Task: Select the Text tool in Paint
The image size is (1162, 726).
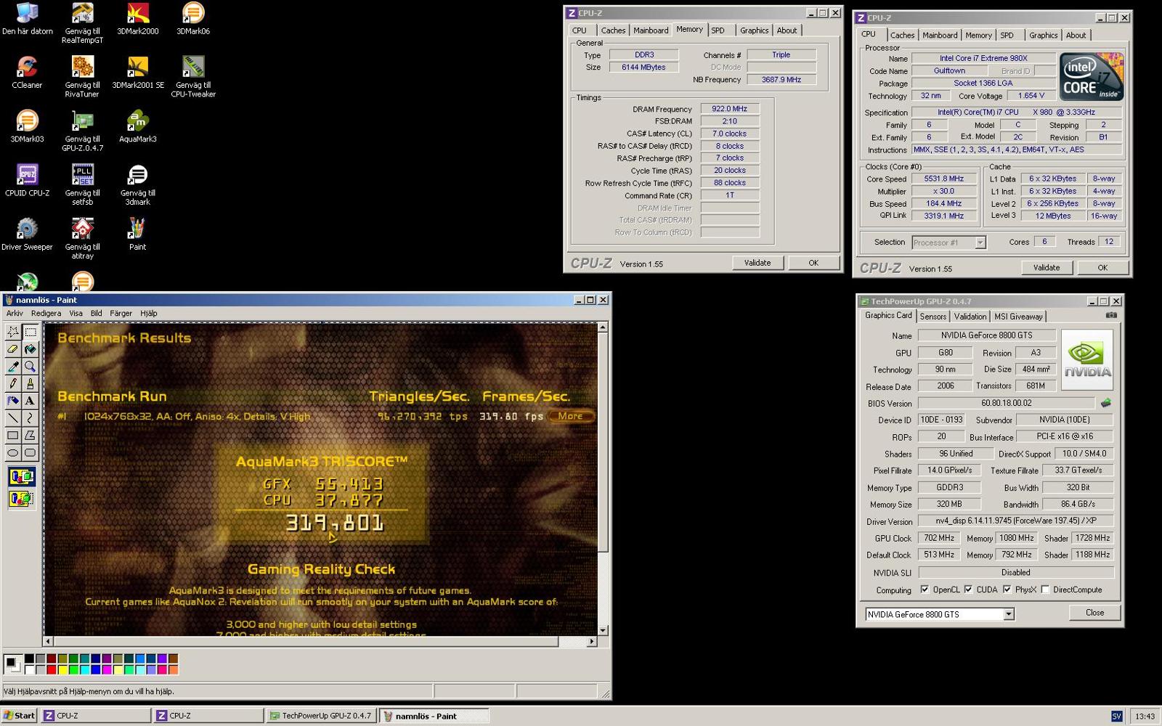Action: click(x=30, y=401)
